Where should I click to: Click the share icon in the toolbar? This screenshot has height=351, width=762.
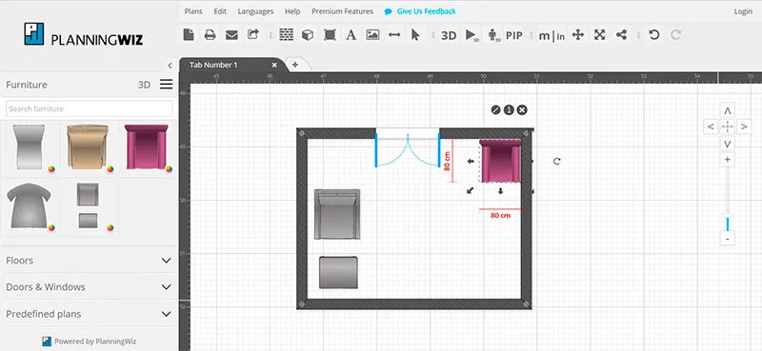(621, 35)
